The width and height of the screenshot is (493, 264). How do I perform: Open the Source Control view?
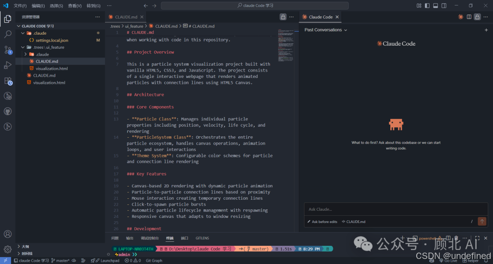coord(8,50)
